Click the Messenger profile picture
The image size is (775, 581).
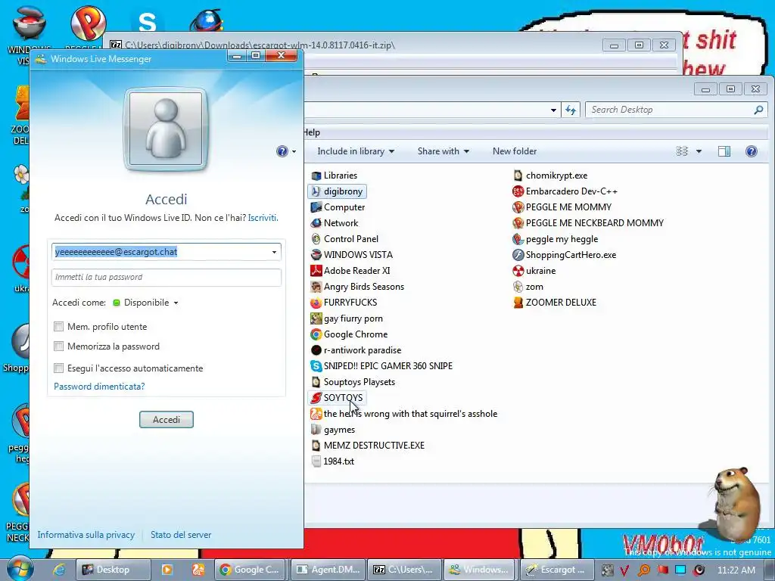click(166, 129)
